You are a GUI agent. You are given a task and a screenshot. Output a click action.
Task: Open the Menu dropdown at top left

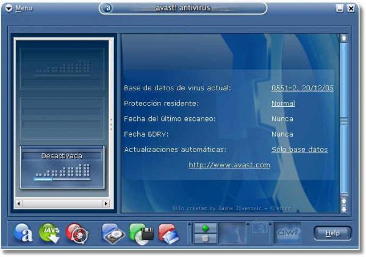tap(19, 8)
